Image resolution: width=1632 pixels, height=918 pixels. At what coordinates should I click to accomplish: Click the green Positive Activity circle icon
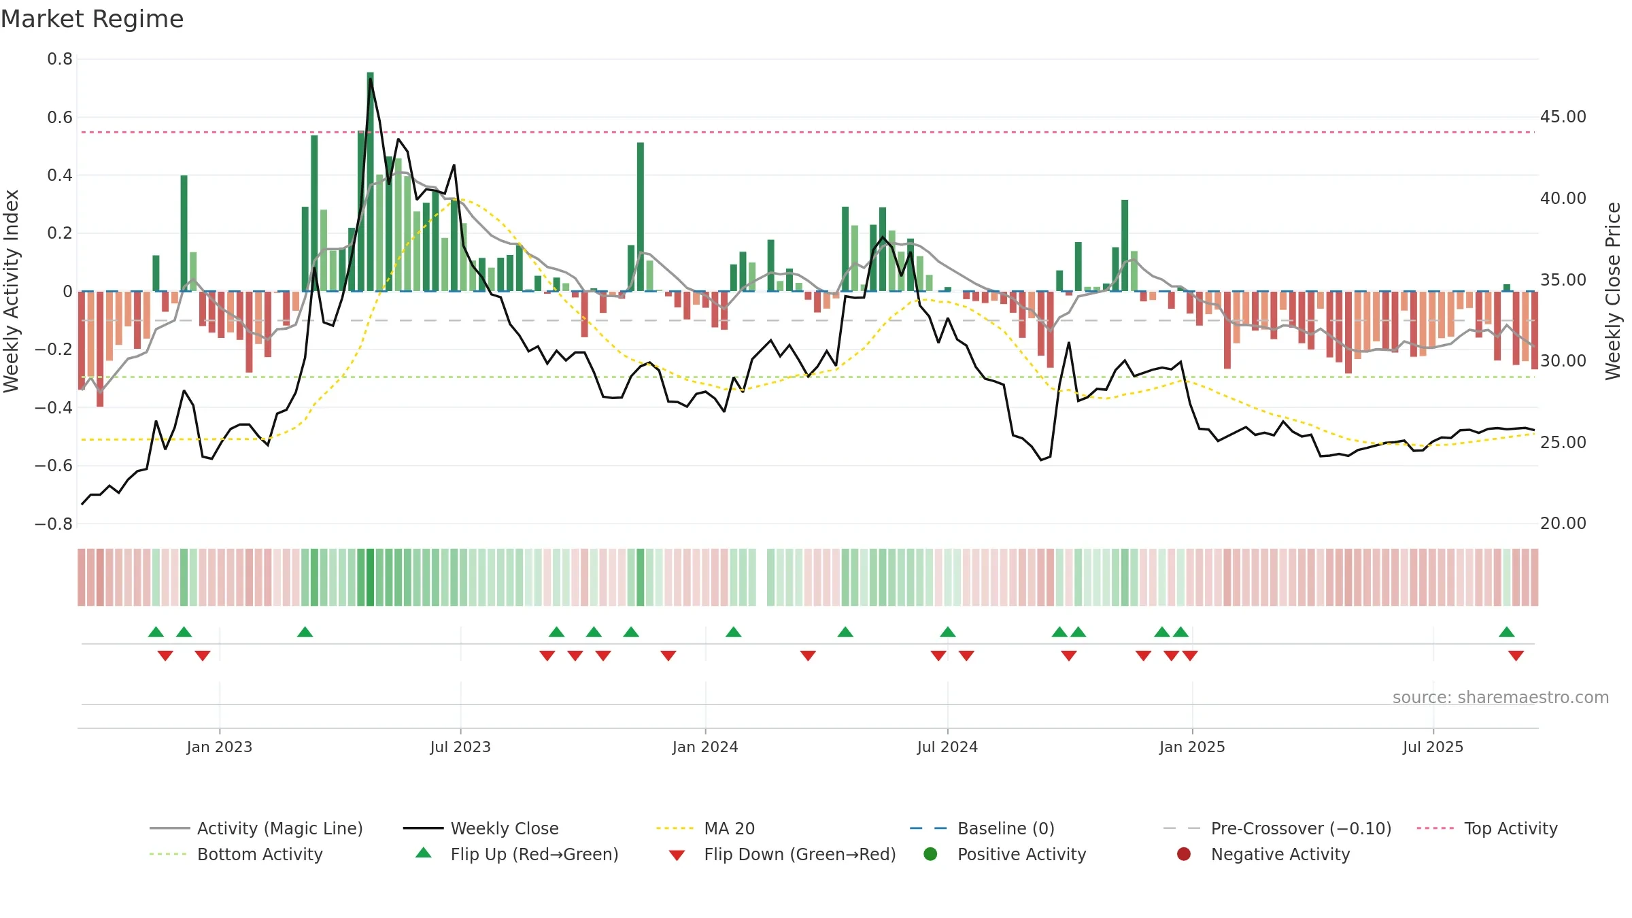(x=930, y=854)
